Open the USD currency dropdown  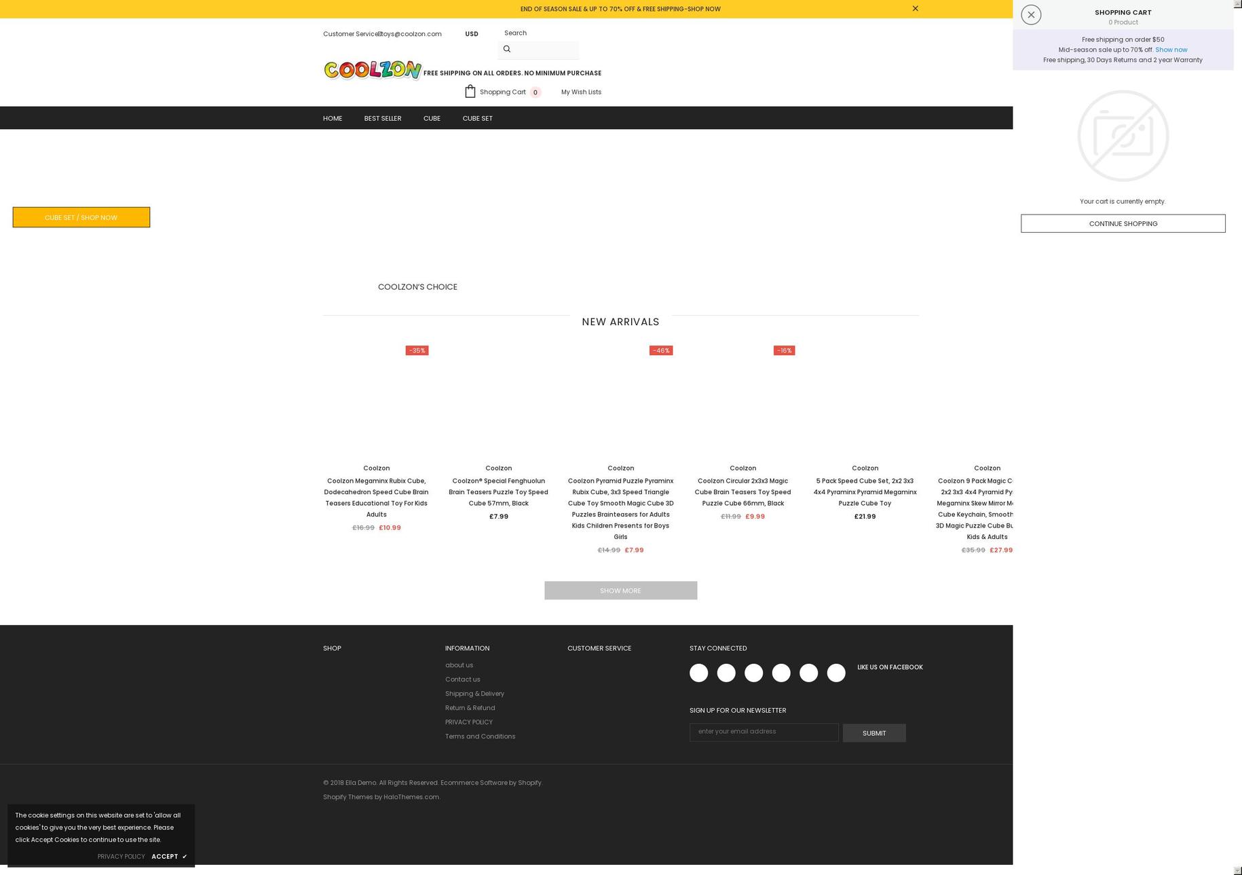click(471, 33)
